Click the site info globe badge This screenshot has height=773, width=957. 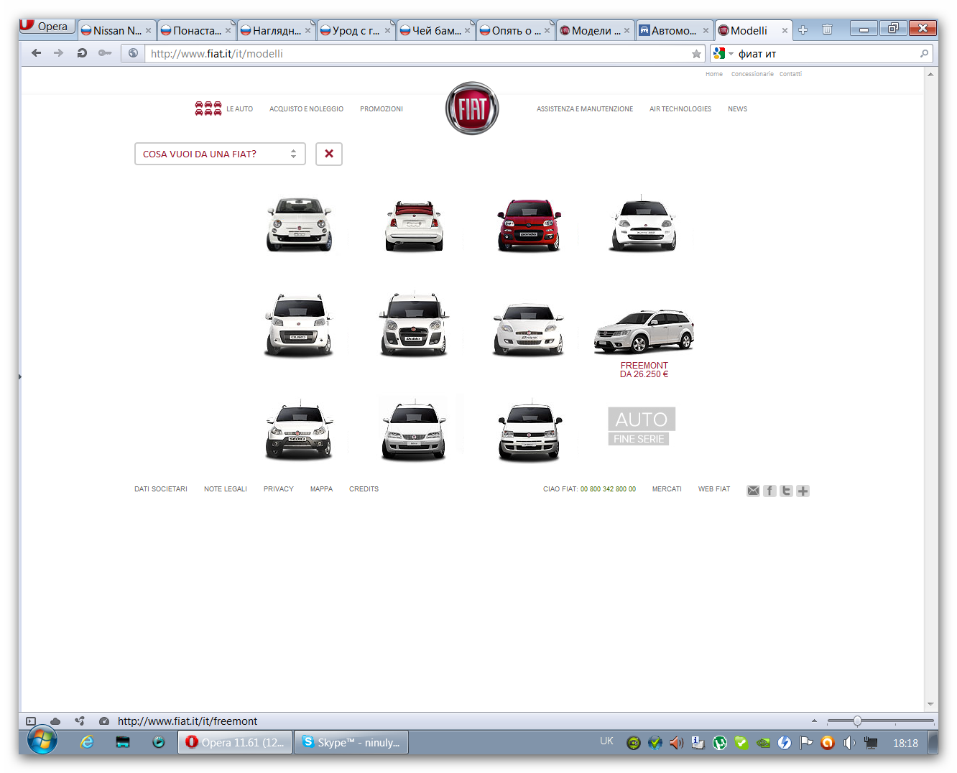133,53
